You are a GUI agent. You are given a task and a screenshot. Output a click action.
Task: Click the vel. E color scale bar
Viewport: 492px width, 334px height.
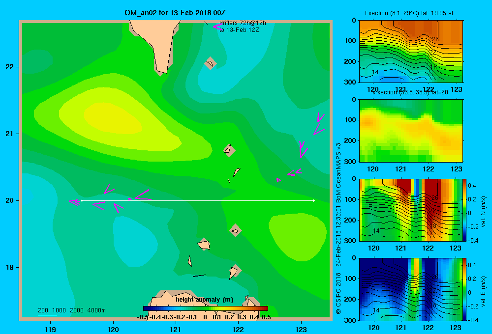464,289
